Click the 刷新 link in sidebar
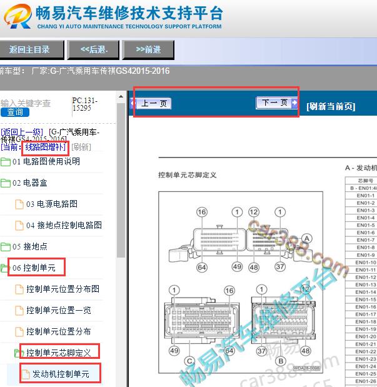The image size is (377, 387). [81, 147]
